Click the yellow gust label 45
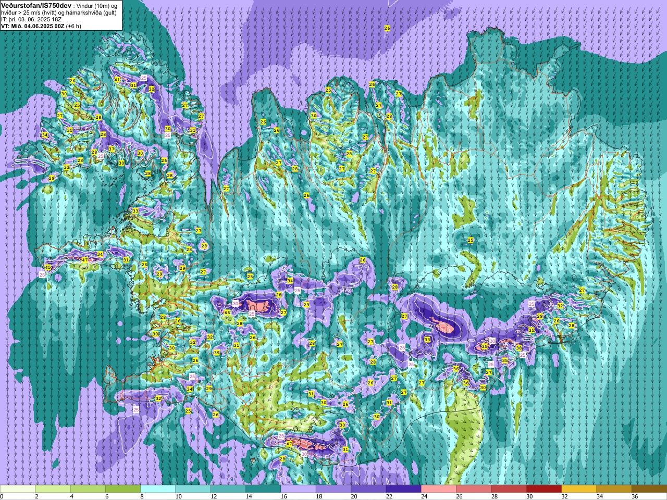The image size is (667, 500). [48, 267]
